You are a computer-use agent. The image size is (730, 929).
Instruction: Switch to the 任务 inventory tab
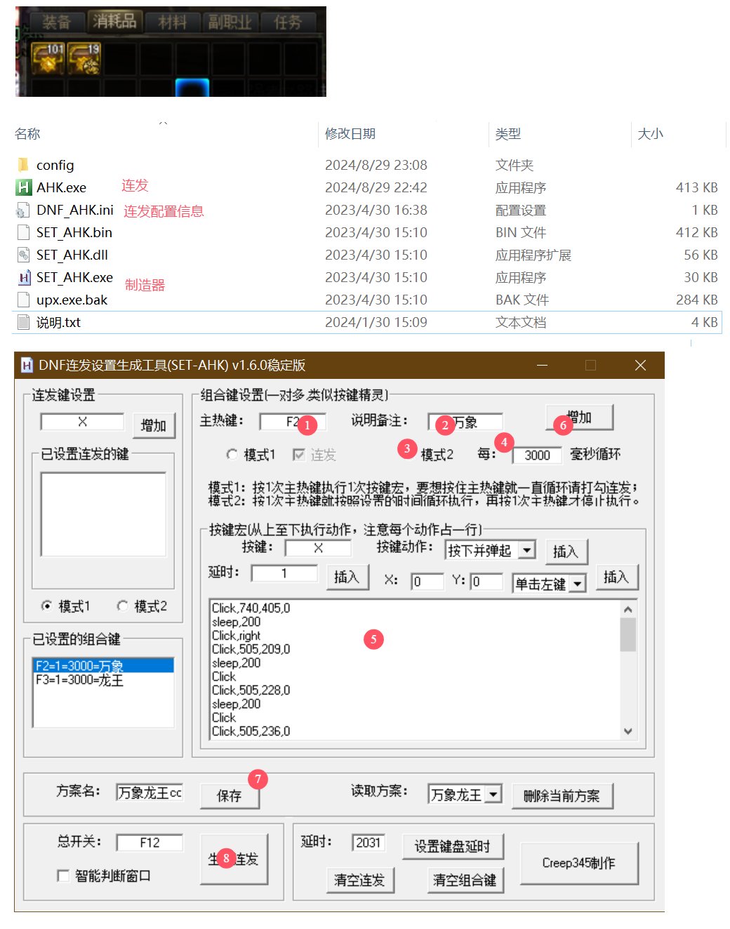tap(287, 22)
